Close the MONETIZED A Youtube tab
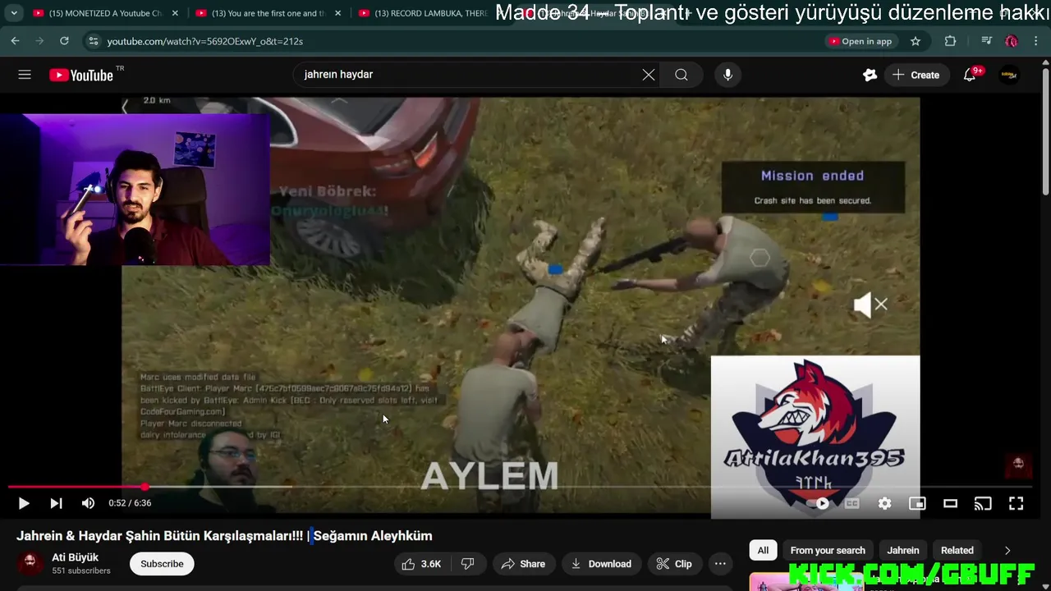This screenshot has height=591, width=1051. point(175,13)
